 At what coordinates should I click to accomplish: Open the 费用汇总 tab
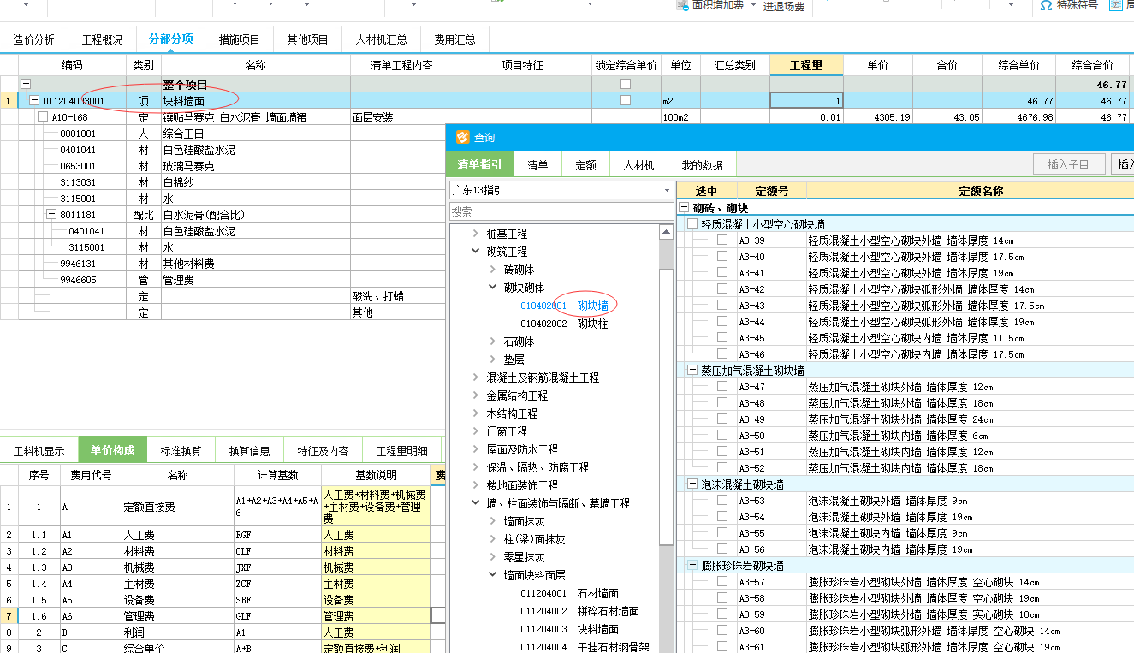pos(454,39)
